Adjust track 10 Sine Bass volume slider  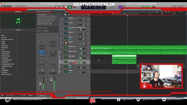(82, 63)
